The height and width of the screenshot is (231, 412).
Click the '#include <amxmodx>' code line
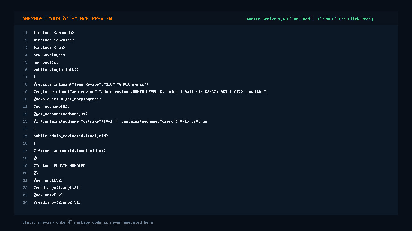coord(54,33)
